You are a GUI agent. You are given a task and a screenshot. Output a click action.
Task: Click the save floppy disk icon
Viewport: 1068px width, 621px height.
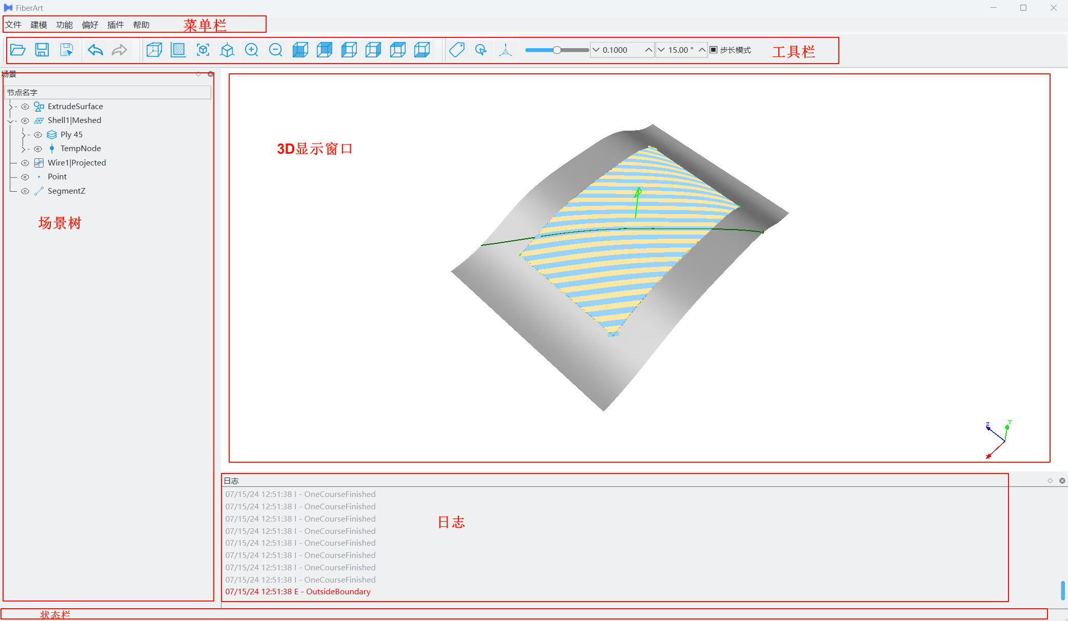[42, 50]
